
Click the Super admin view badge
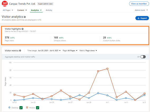coord(45,4)
